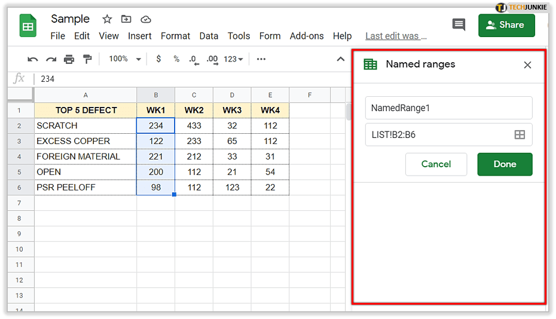Star the Sample document
Screen dimensions: 556x319
108,20
